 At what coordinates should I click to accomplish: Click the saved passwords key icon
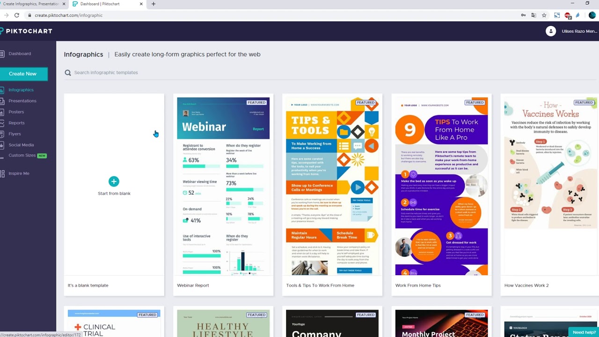pos(523,15)
